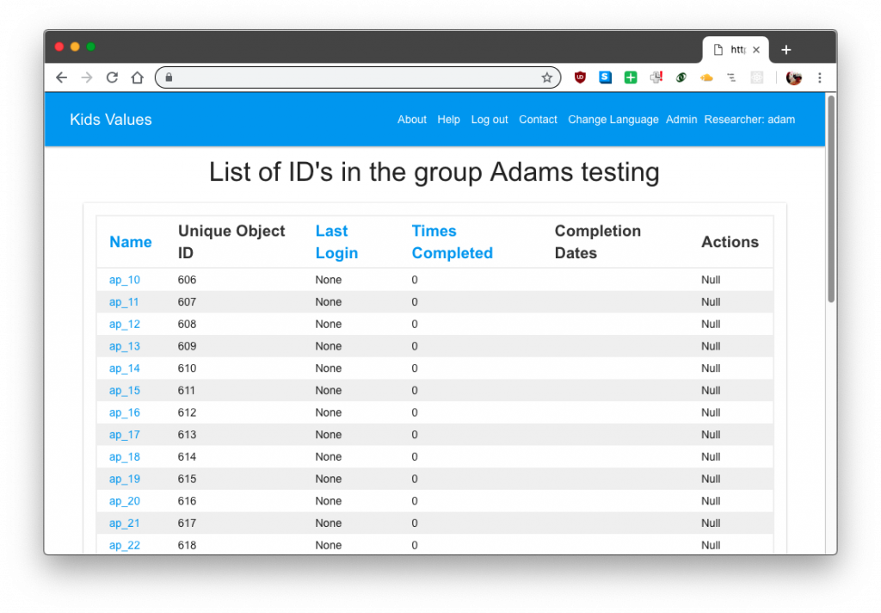Click the Unique Object ID column header
881x613 pixels.
[231, 242]
